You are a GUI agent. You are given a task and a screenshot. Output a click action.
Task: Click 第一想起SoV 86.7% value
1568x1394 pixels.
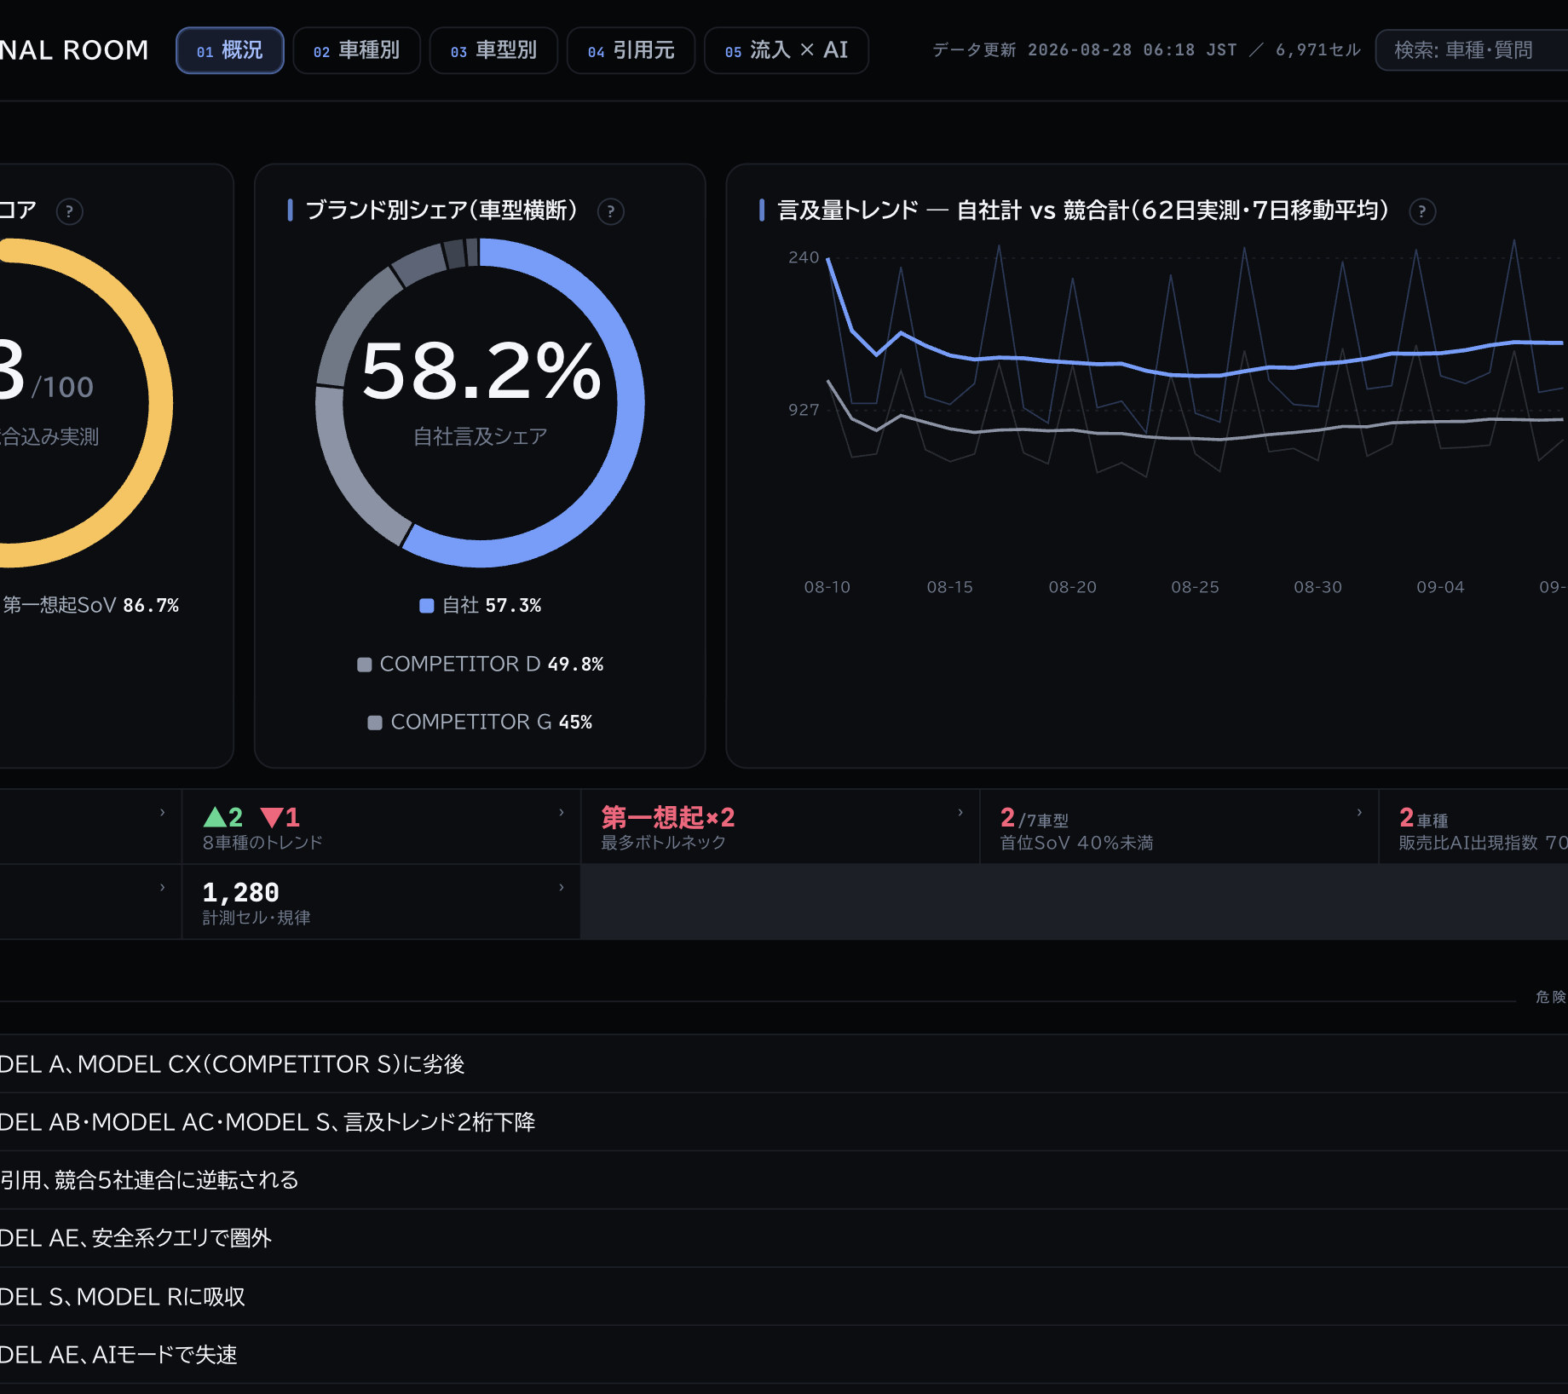point(151,606)
